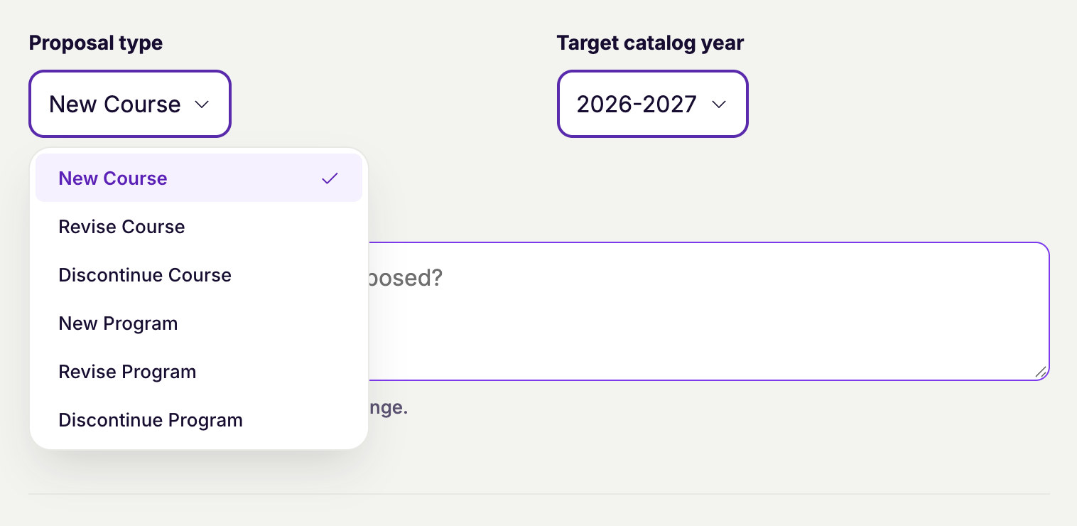Screen dimensions: 1077x526
Task: Open the Target catalog year dropdown
Action: 652,104
